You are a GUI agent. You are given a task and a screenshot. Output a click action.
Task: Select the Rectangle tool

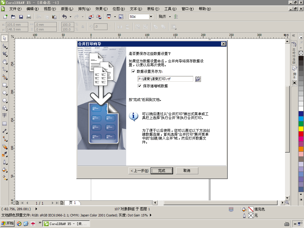tap(4, 85)
